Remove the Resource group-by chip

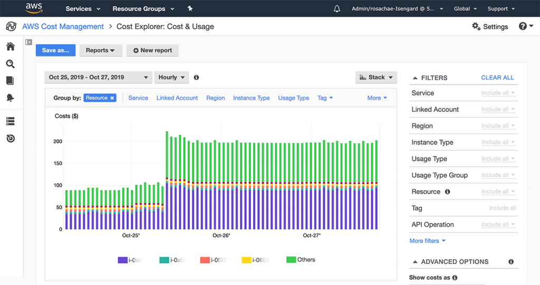point(112,98)
